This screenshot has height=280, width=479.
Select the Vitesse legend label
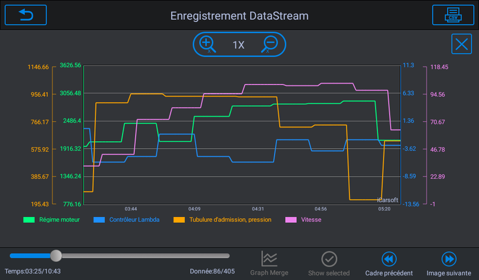point(311,219)
